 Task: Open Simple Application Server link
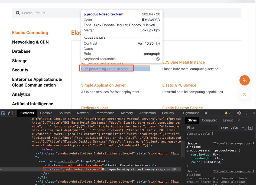pyautogui.click(x=103, y=85)
